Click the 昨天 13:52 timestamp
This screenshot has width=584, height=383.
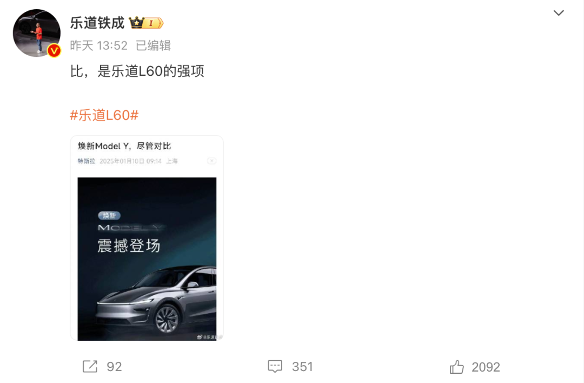(x=99, y=45)
